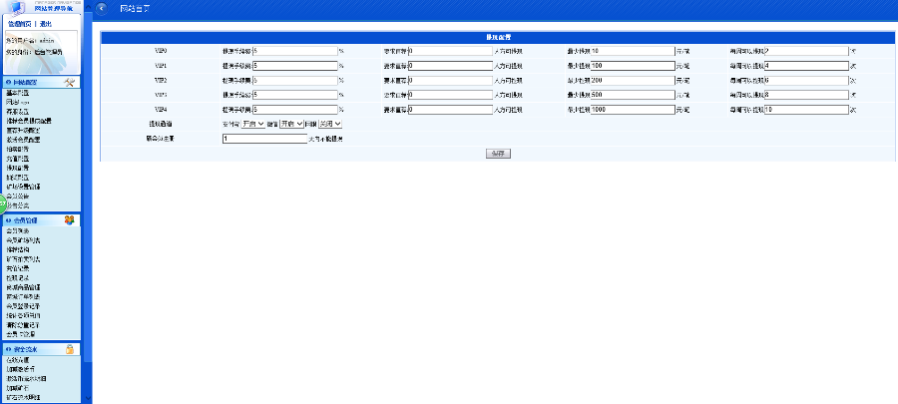This screenshot has width=898, height=404.
Task: Click the admin username text in sidebar
Action: coord(46,41)
